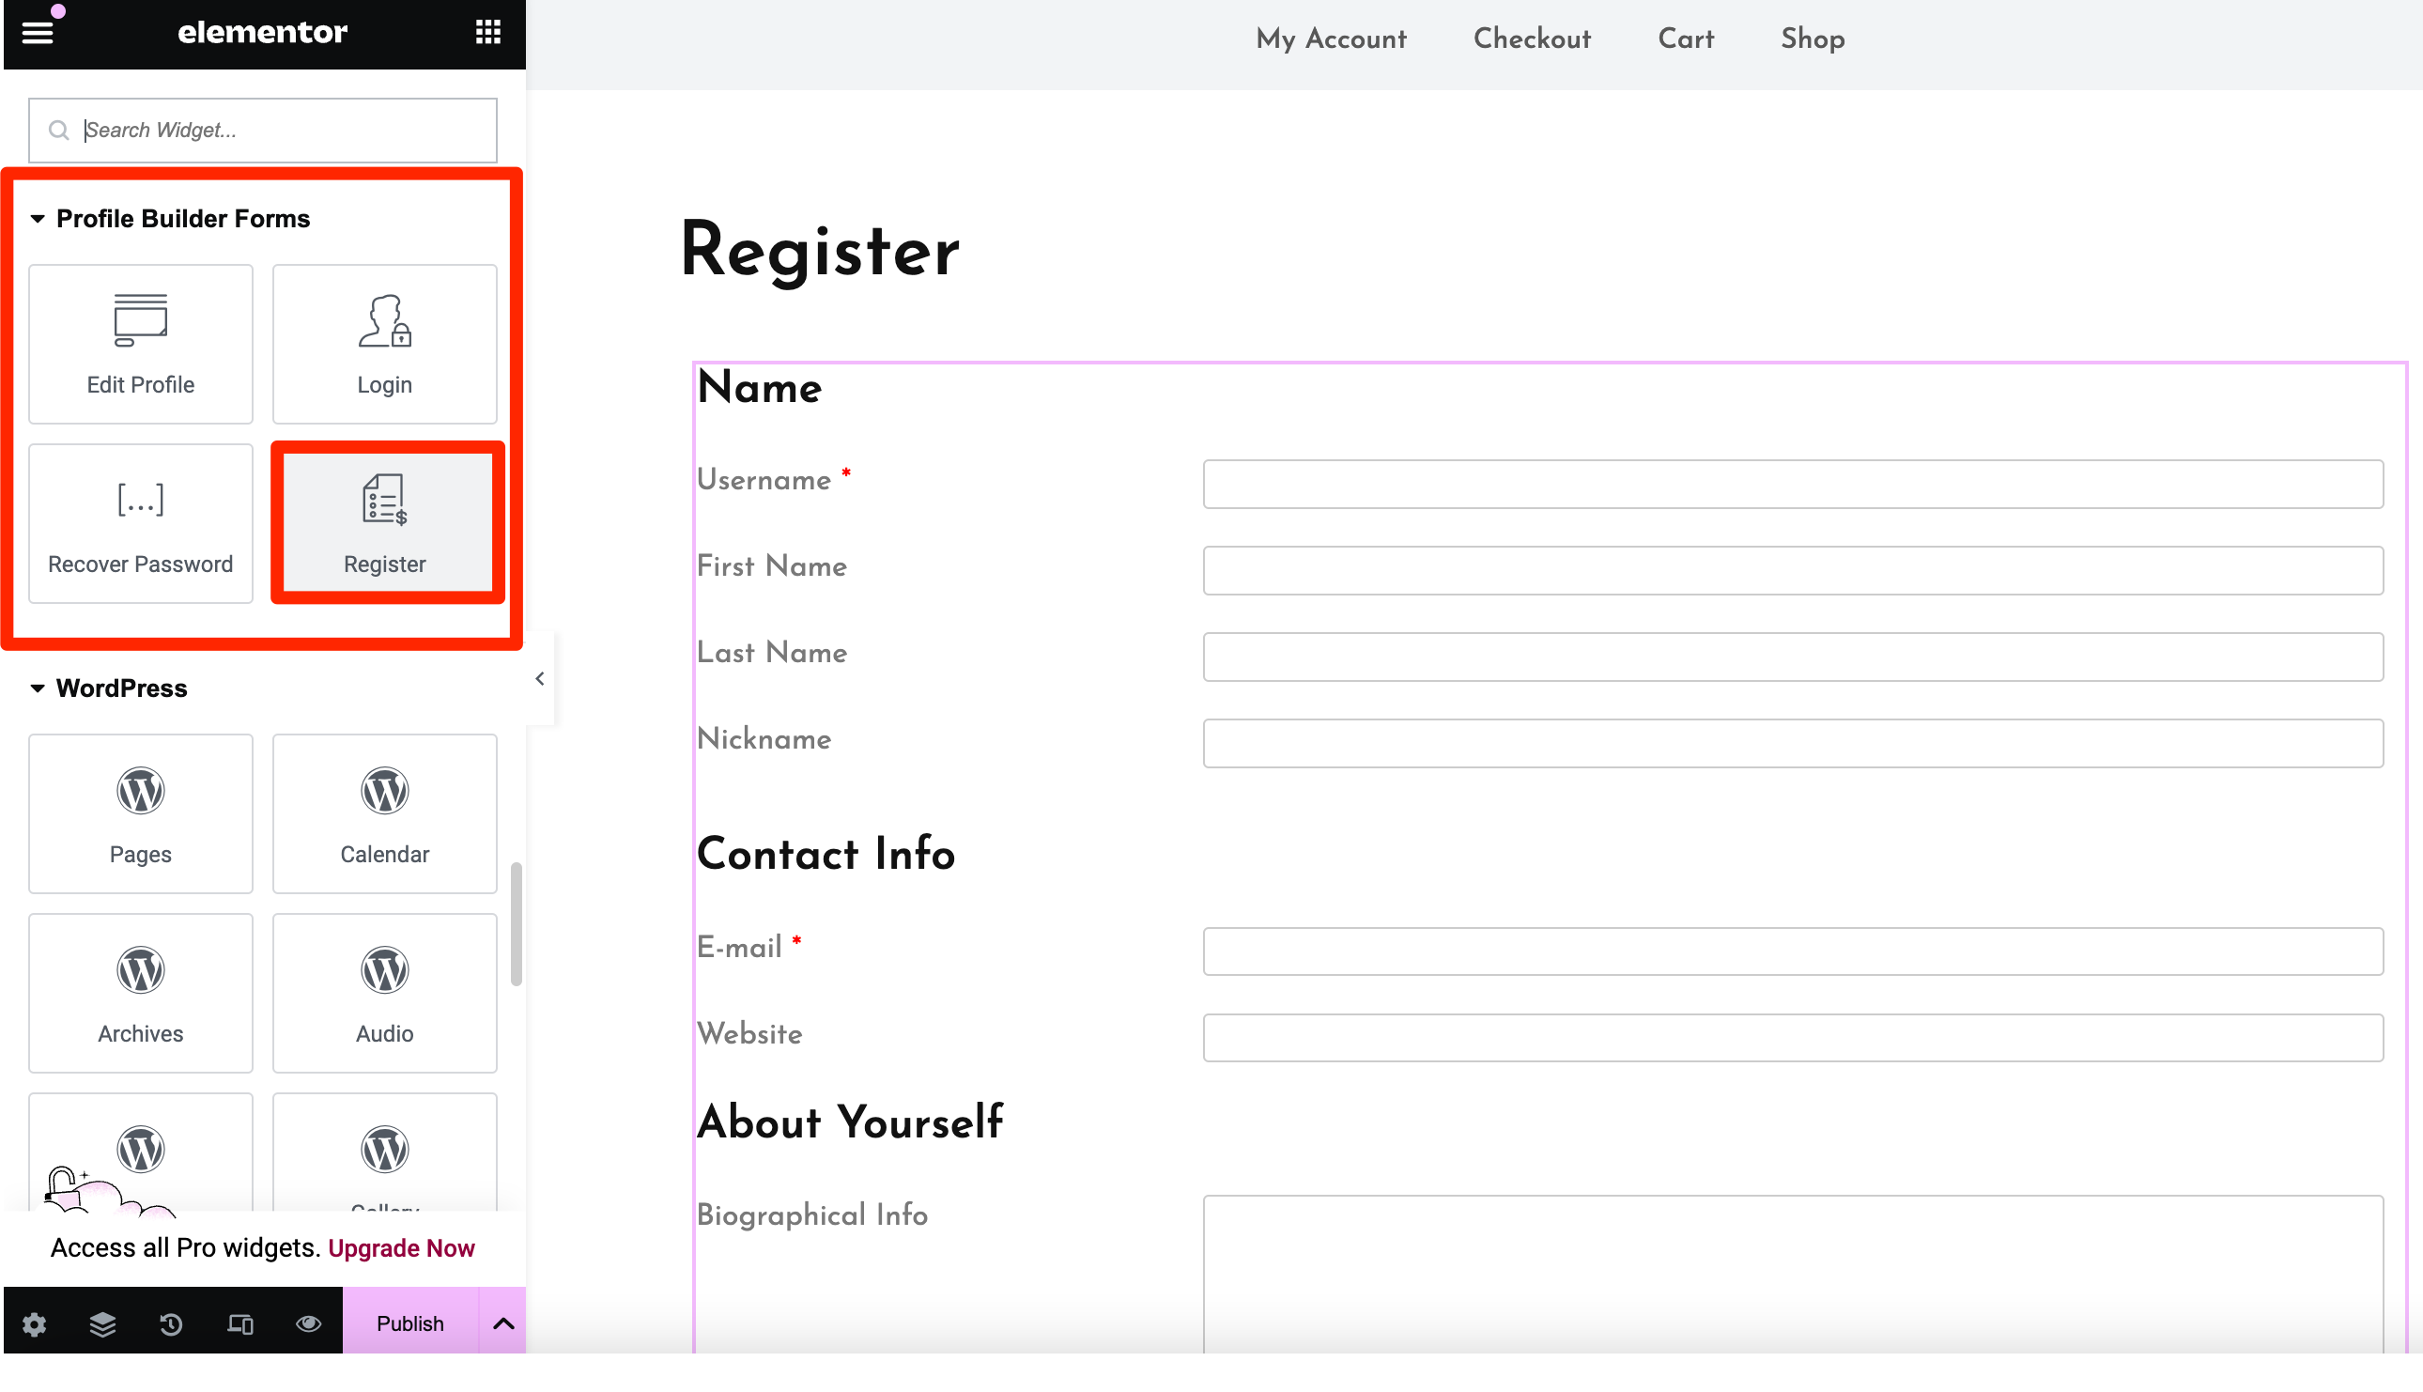Open the Navigator layers icon
Screen dimensions: 2423x1392
coord(102,1323)
